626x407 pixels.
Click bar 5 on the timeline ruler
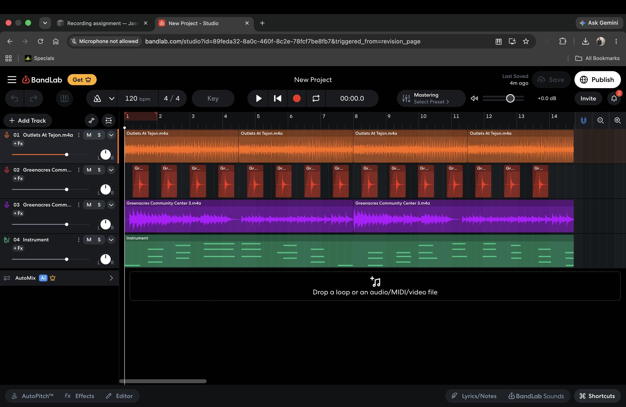click(258, 116)
